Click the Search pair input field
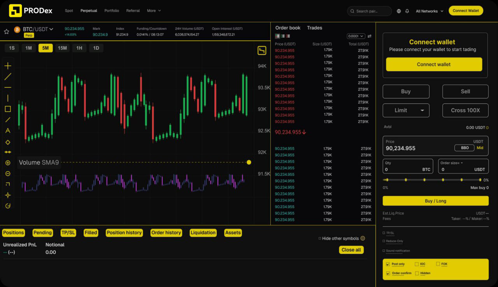Image resolution: width=498 pixels, height=287 pixels. tap(370, 11)
